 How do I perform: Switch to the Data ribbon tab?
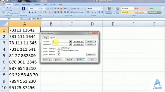click(45, 4)
